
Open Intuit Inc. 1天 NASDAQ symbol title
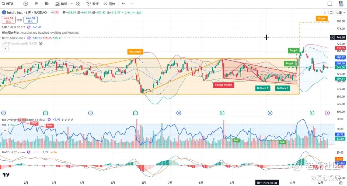point(27,13)
